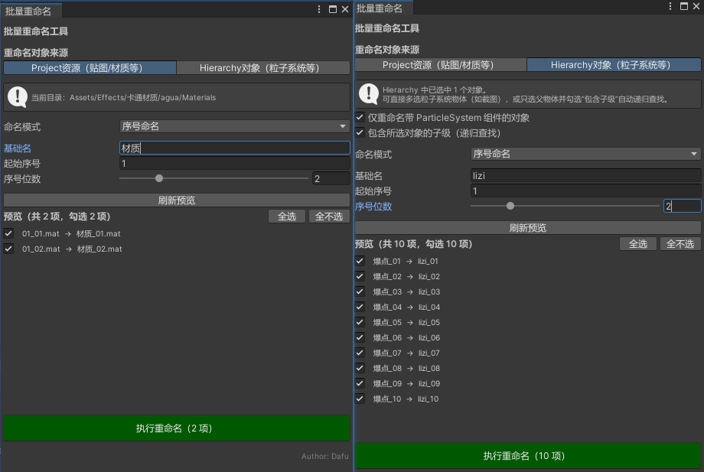Click 全不选 button in left window
The height and width of the screenshot is (472, 704).
tap(329, 216)
